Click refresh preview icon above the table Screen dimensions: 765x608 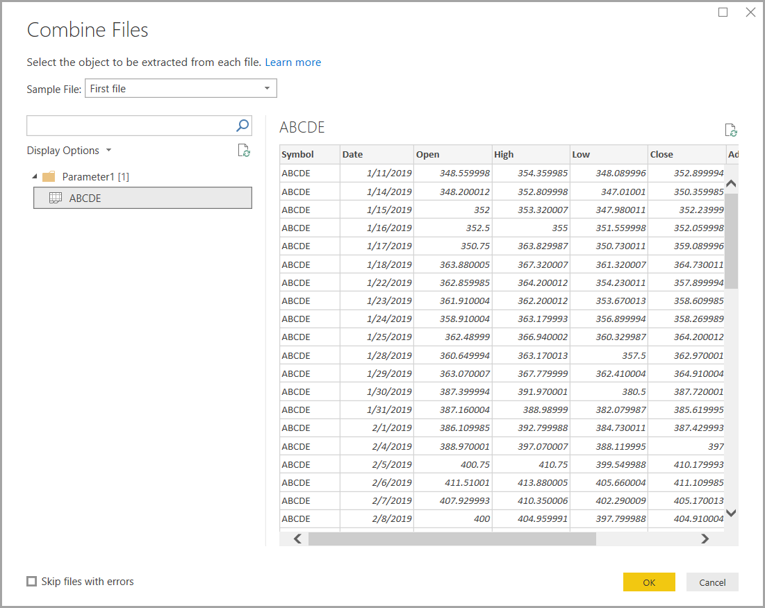[731, 130]
